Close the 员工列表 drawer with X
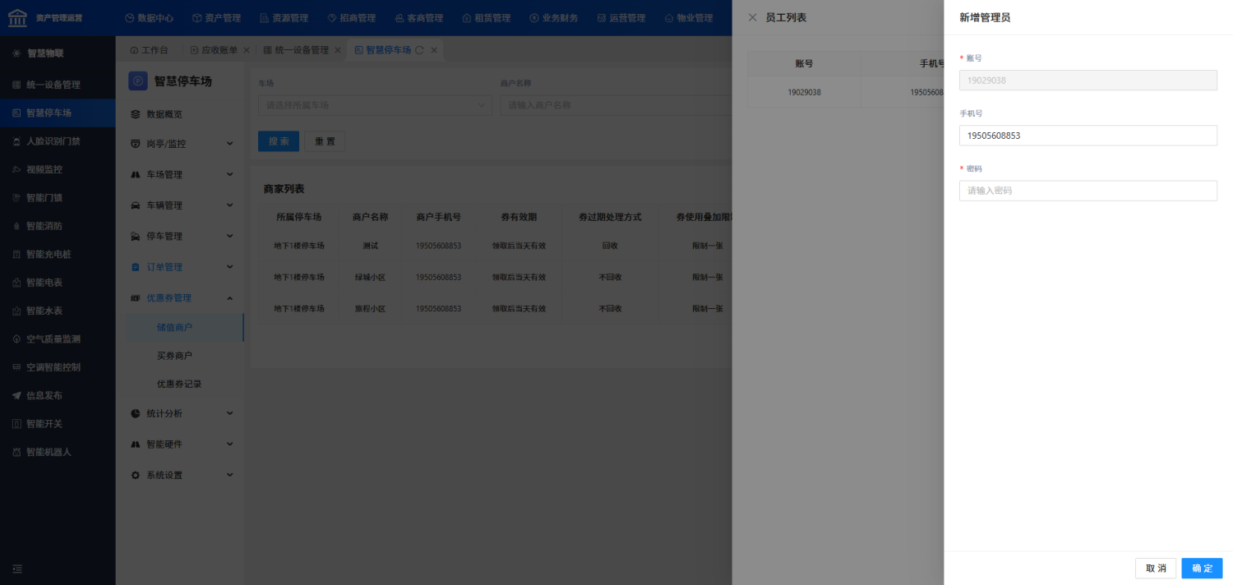 752,17
